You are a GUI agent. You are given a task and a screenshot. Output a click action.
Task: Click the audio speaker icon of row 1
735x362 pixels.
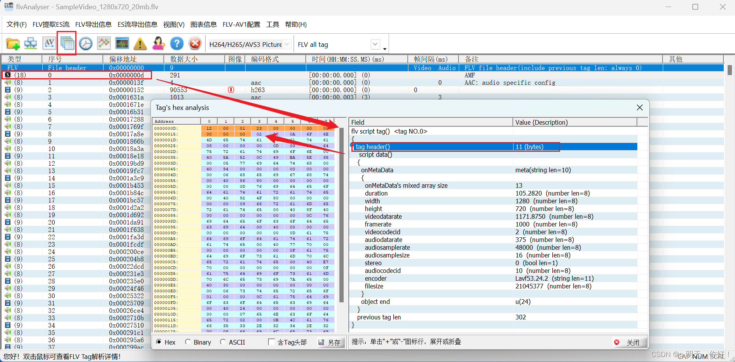point(7,82)
